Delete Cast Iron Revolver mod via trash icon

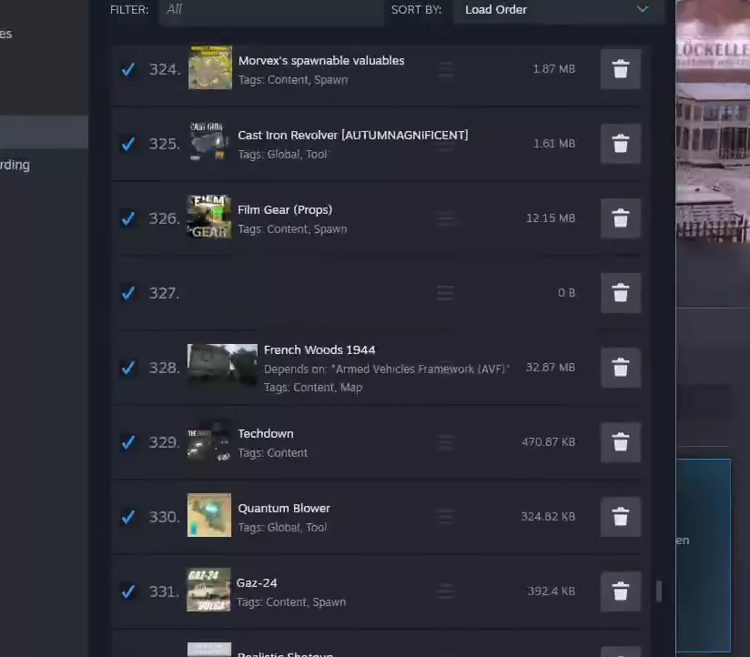click(621, 144)
